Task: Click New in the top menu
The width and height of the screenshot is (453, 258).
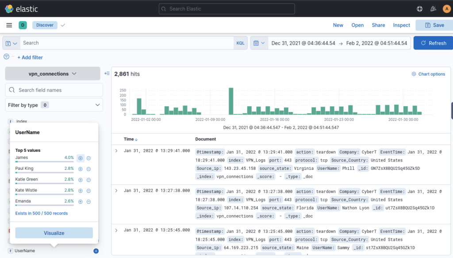Action: [x=338, y=25]
